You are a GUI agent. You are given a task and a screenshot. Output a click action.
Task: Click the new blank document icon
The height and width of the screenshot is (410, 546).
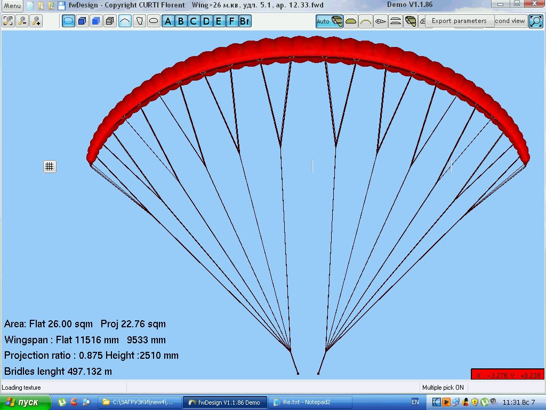[30, 6]
